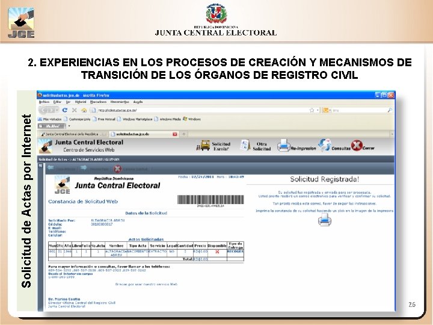Open a new tab with plus button
433x325 pixels.
(184, 134)
